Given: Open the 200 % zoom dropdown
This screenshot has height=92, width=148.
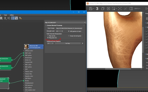Looking at the screenshot, I should click(x=137, y=9).
